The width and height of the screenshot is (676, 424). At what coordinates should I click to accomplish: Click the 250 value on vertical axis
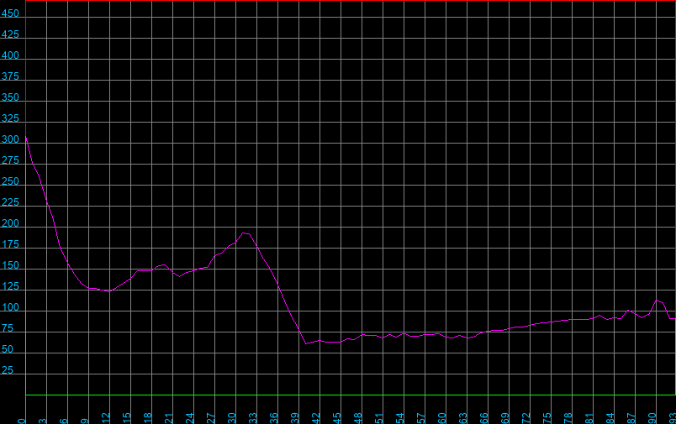[10, 181]
